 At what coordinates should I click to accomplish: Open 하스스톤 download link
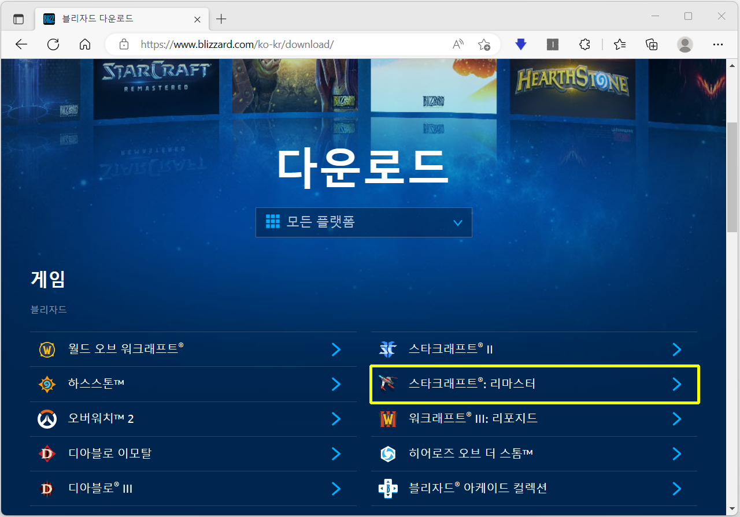coord(193,384)
